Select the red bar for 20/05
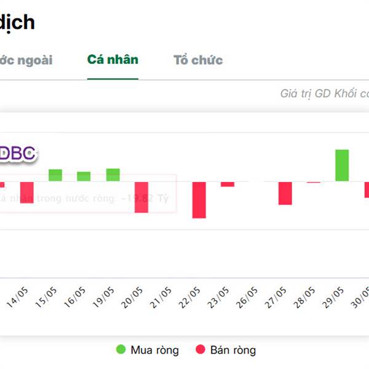 click(x=141, y=197)
